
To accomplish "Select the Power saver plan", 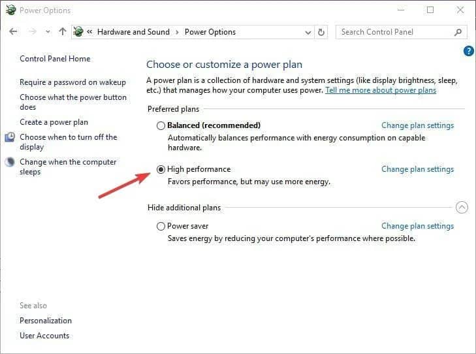I will tap(161, 226).
